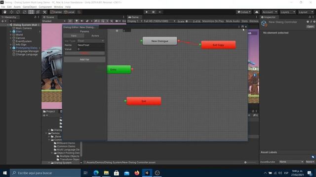The height and width of the screenshot is (177, 316).
Task: Toggle scene 2D view button
Action: pos(70,21)
